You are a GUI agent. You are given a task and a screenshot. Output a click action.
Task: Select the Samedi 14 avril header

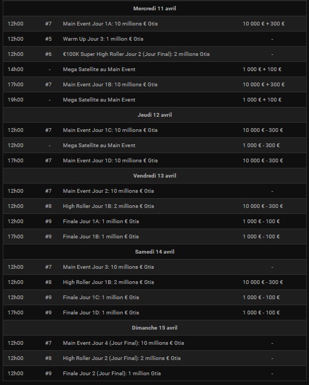click(x=154, y=252)
